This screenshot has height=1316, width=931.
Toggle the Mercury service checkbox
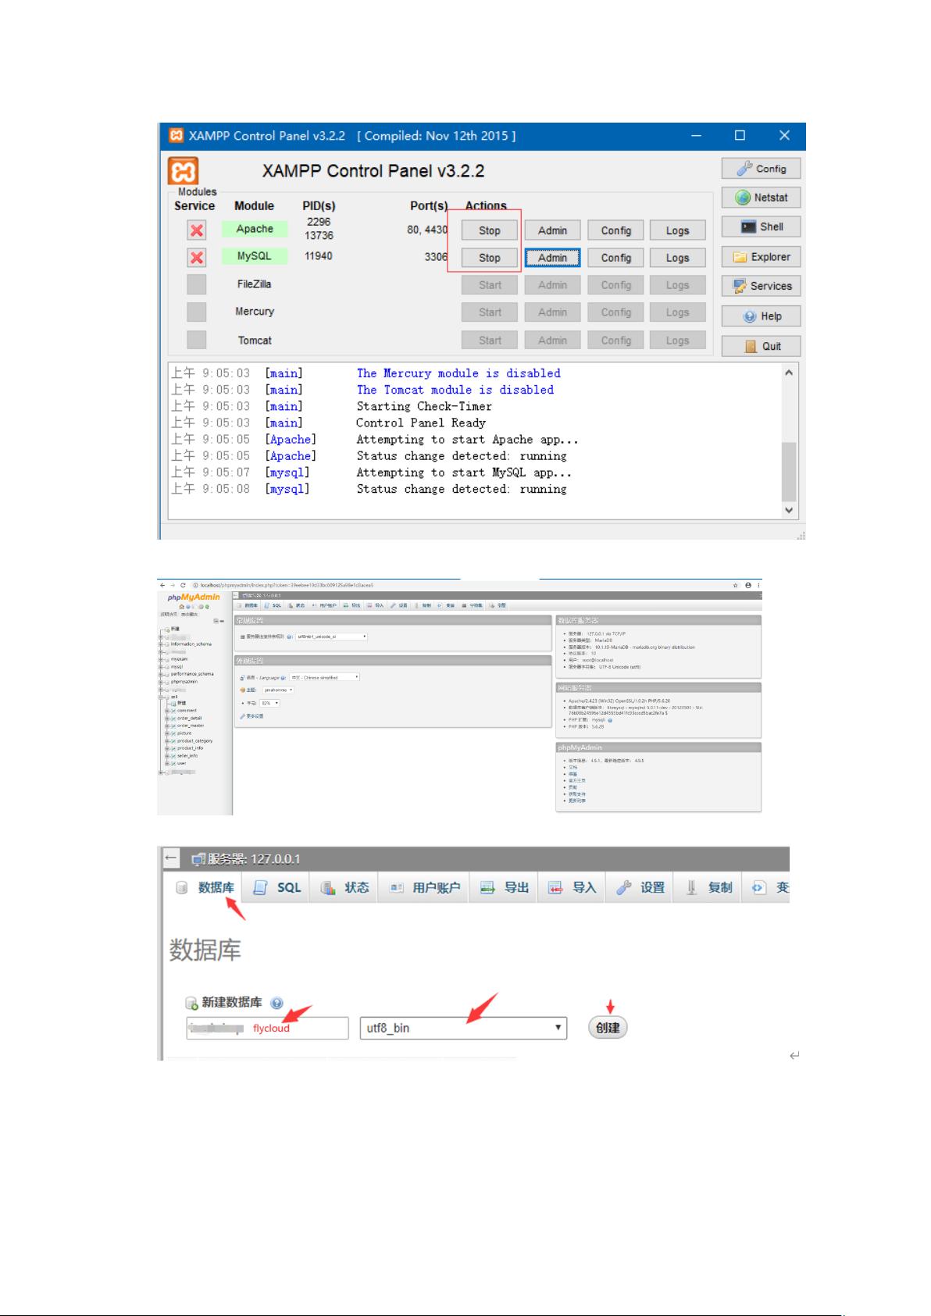pyautogui.click(x=197, y=312)
